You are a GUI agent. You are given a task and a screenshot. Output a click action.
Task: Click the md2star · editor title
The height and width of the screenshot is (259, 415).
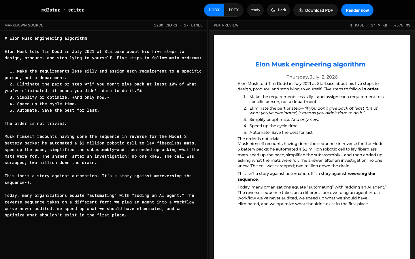[63, 10]
